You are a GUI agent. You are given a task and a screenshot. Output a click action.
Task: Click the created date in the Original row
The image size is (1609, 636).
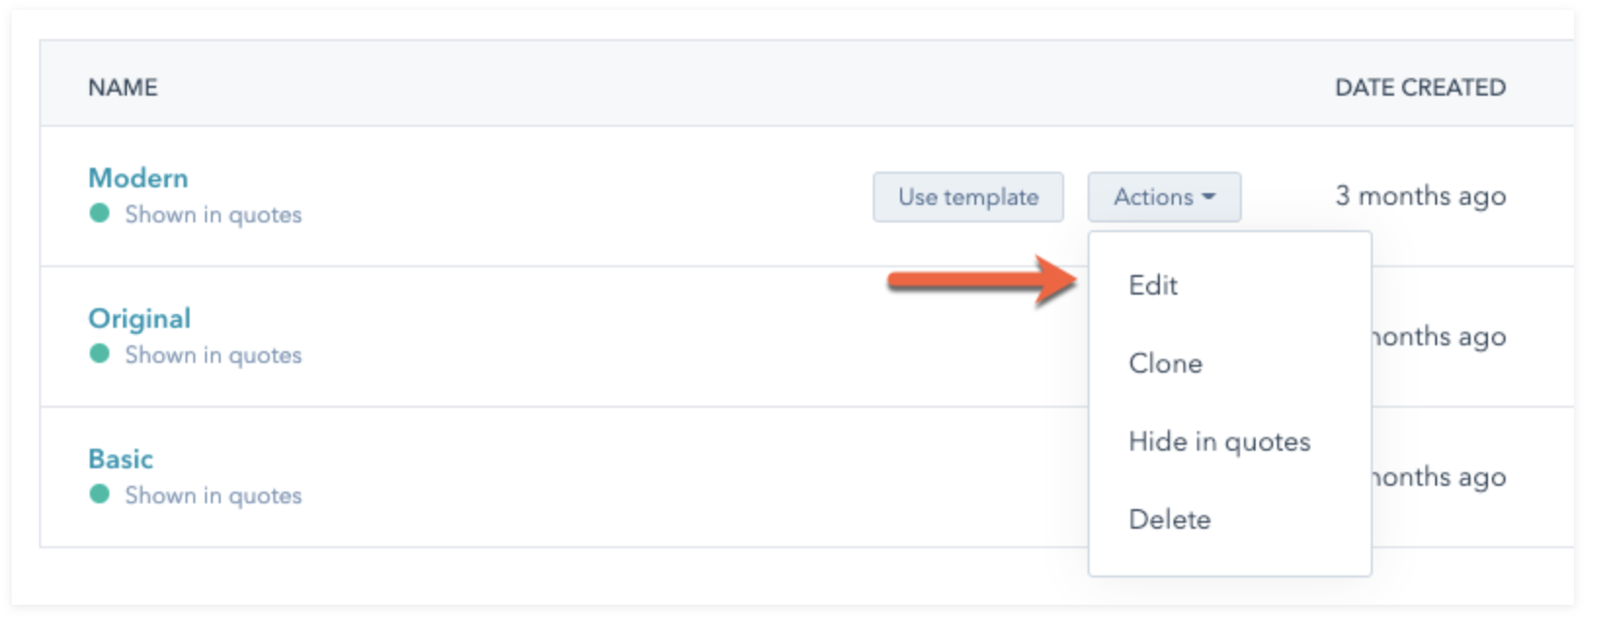(1439, 338)
